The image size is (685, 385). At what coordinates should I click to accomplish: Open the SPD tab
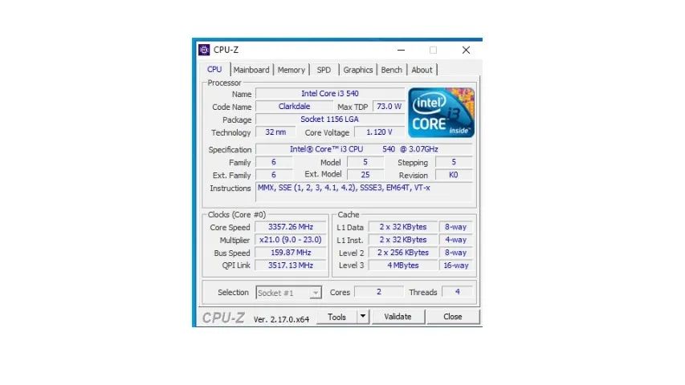pyautogui.click(x=324, y=70)
